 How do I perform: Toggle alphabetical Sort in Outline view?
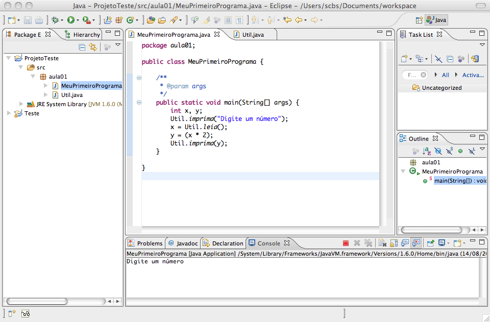coord(427,151)
